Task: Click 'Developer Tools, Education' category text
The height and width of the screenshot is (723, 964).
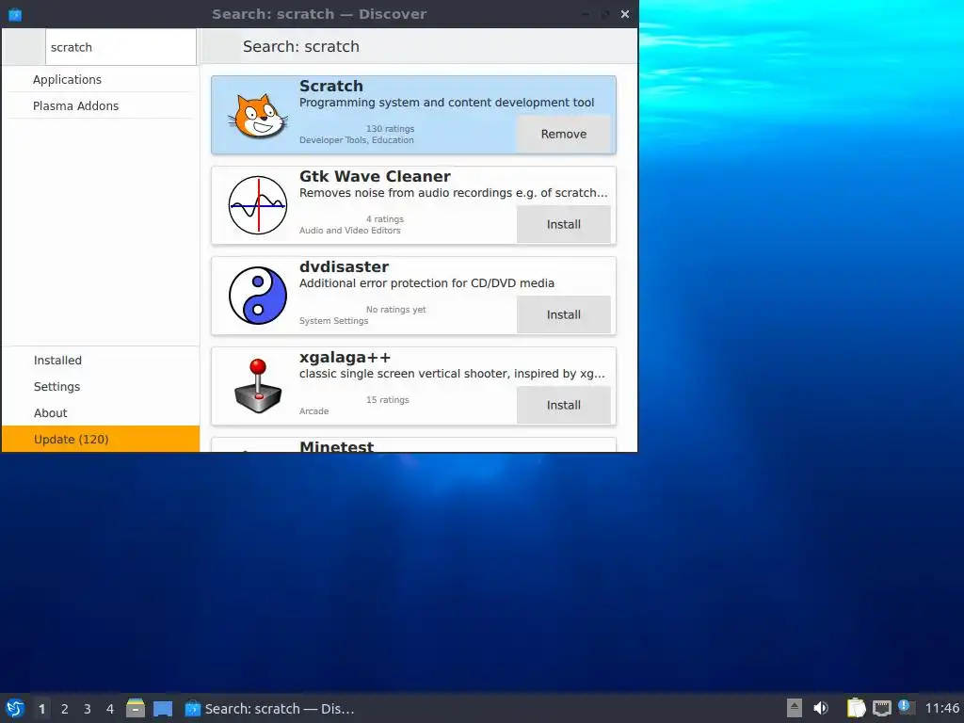Action: tap(357, 140)
